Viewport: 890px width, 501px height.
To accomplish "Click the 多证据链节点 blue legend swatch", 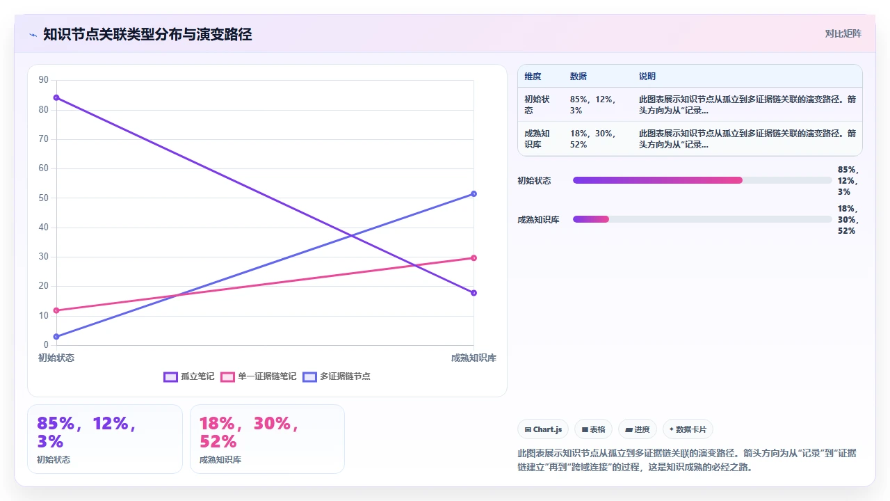I will point(309,376).
